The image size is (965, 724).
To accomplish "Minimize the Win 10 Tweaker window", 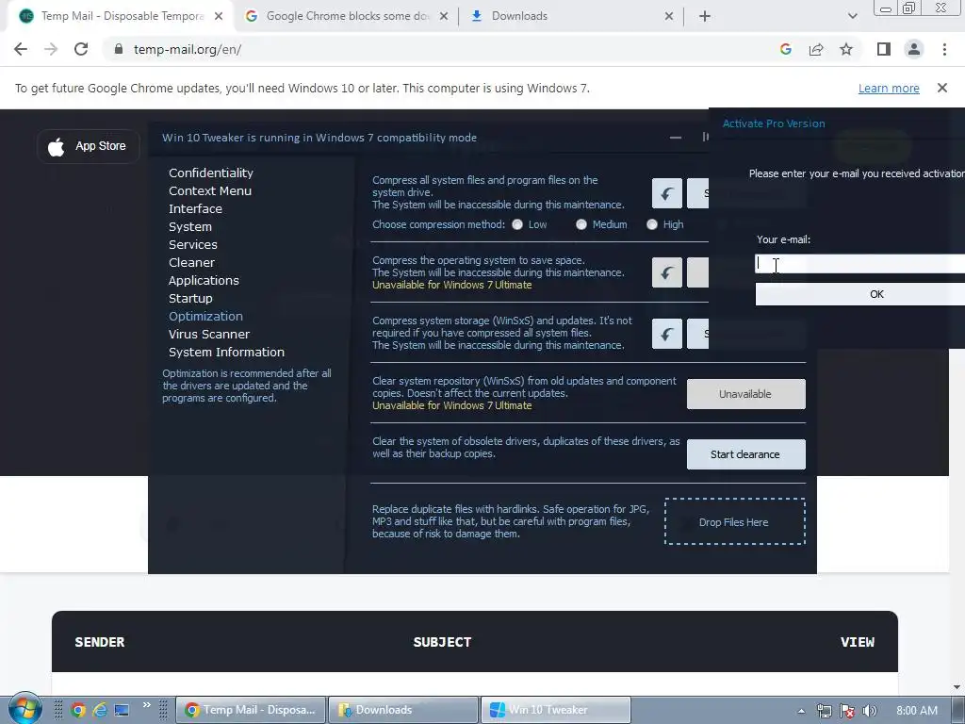I will [675, 138].
